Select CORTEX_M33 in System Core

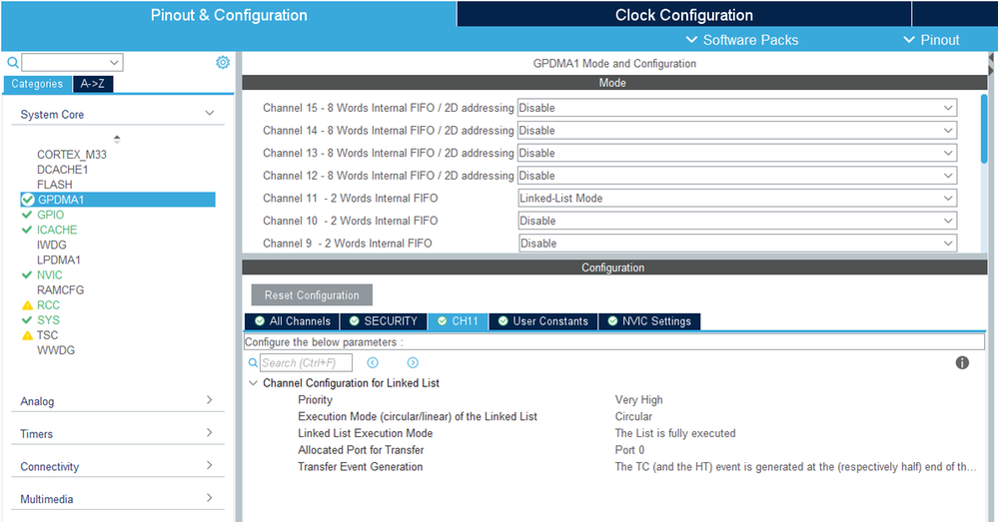pyautogui.click(x=71, y=155)
